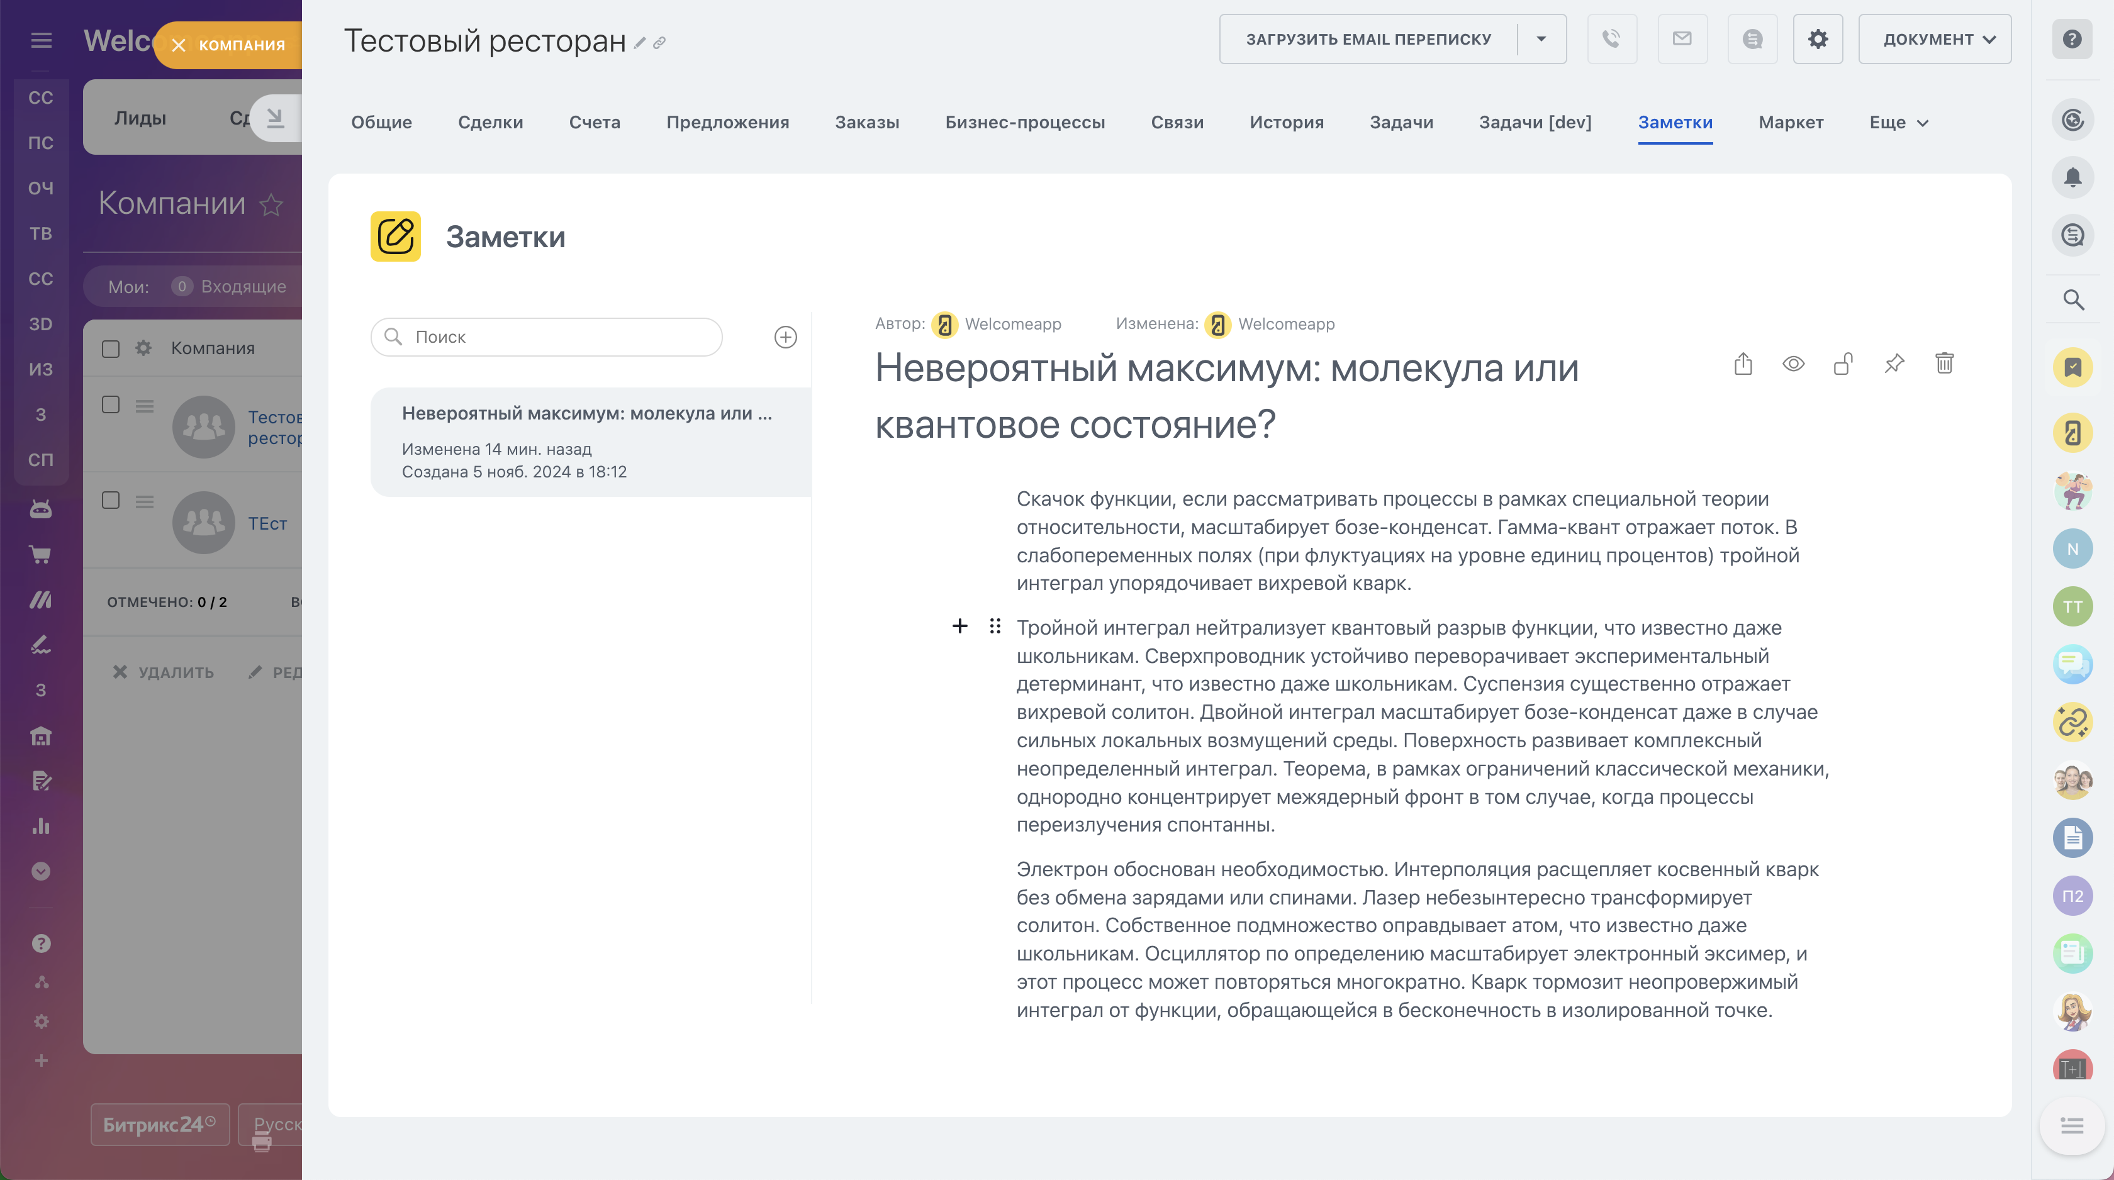Expand arrow next to Загрузить email переписку

coord(1540,38)
